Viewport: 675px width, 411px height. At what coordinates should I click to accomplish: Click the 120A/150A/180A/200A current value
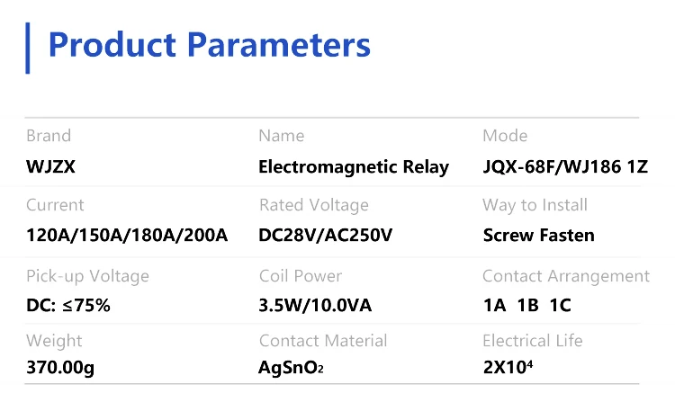point(127,237)
